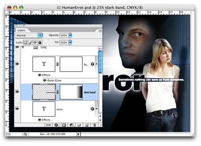Click the lock all padlock icon
Screen dimensions: 201x146
(x=40, y=43)
